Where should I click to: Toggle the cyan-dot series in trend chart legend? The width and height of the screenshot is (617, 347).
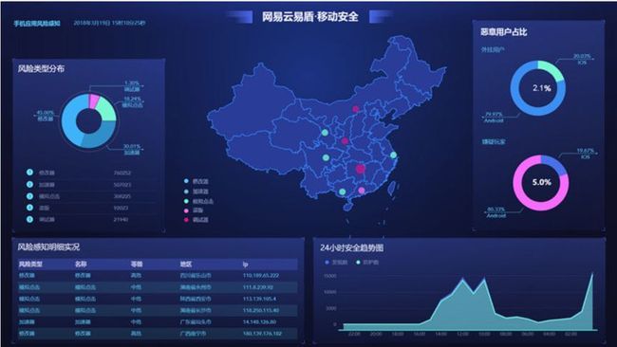367,262
